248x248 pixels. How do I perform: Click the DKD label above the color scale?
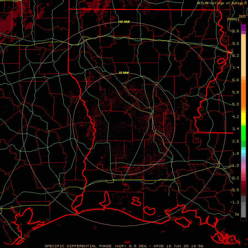tap(242, 17)
